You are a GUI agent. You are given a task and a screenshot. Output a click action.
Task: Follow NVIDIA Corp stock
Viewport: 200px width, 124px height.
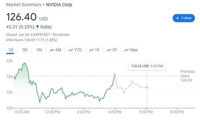184,18
